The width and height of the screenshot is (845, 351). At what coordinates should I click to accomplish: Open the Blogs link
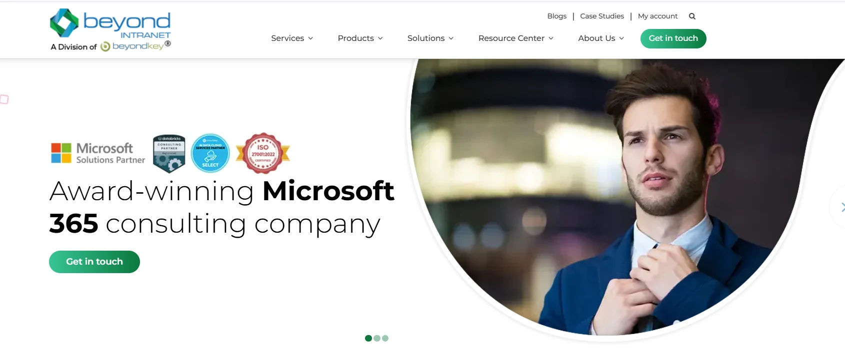[x=556, y=16]
